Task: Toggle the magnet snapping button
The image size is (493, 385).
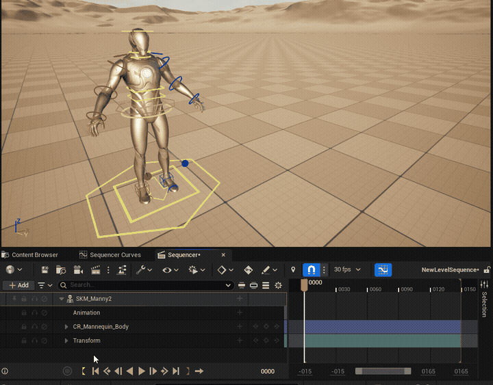Action: [311, 270]
